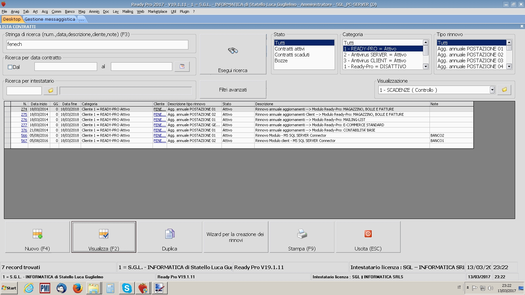
Task: Click the show desktop tray icon
Action: [x=521, y=288]
